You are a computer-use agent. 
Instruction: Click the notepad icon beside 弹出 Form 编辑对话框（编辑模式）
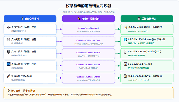pyautogui.click(x=125, y=76)
